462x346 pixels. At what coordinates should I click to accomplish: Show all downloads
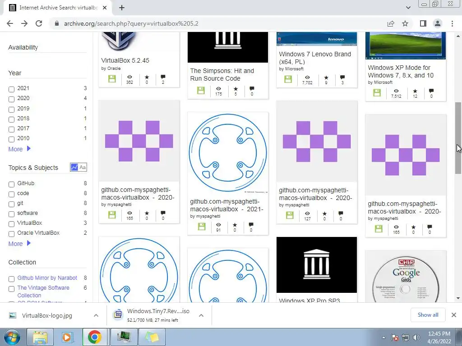[428, 315]
